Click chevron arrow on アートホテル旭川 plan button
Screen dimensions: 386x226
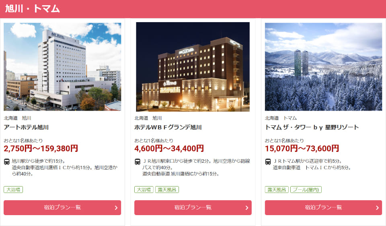point(116,208)
